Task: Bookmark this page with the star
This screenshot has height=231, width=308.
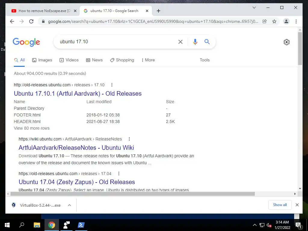Action: point(274,21)
